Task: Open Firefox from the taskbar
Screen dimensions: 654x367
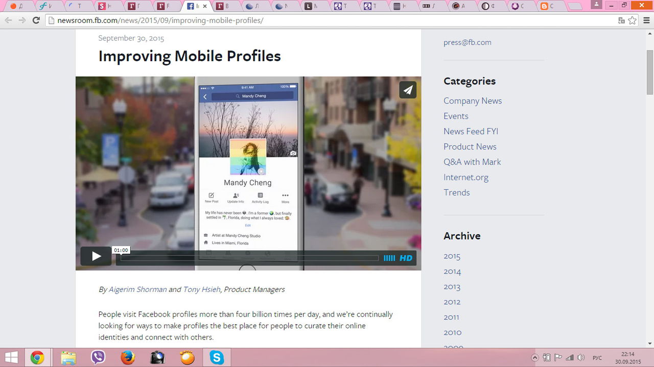Action: (128, 358)
